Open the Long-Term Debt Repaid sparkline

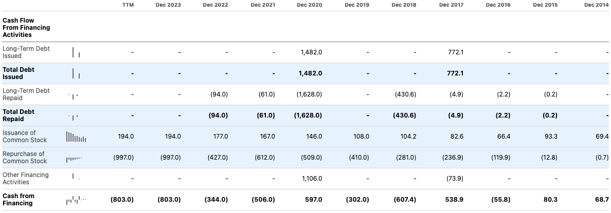tap(73, 95)
